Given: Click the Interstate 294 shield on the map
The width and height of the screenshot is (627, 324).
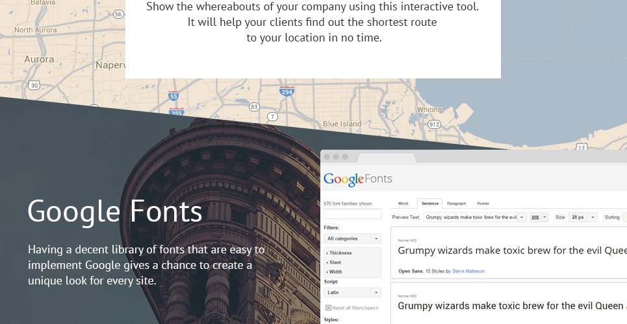Looking at the screenshot, I should pos(287,91).
